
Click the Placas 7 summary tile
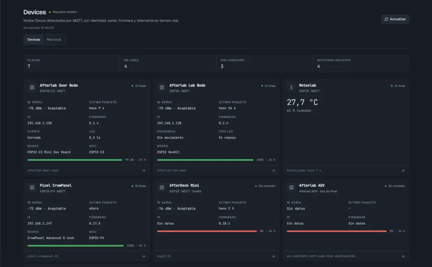click(x=72, y=63)
